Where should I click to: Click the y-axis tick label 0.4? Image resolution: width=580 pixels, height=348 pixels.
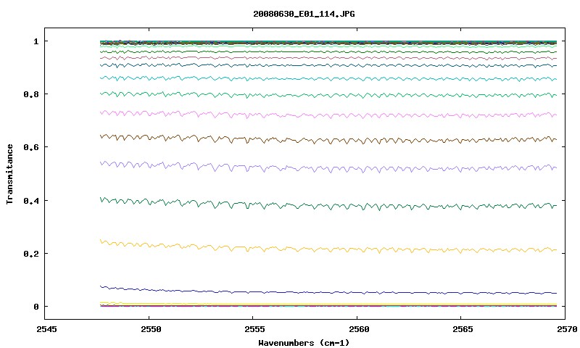(x=31, y=200)
